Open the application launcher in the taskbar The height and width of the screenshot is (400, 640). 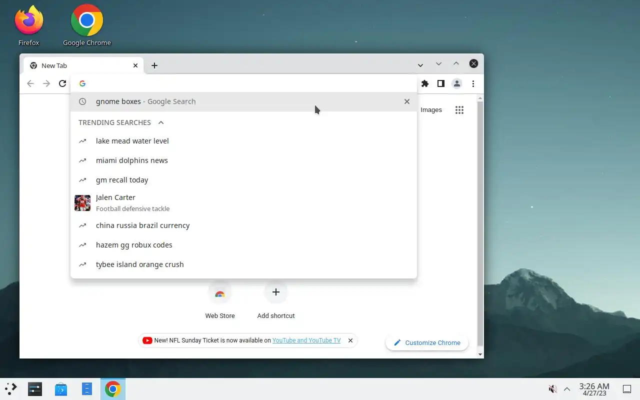coord(11,389)
